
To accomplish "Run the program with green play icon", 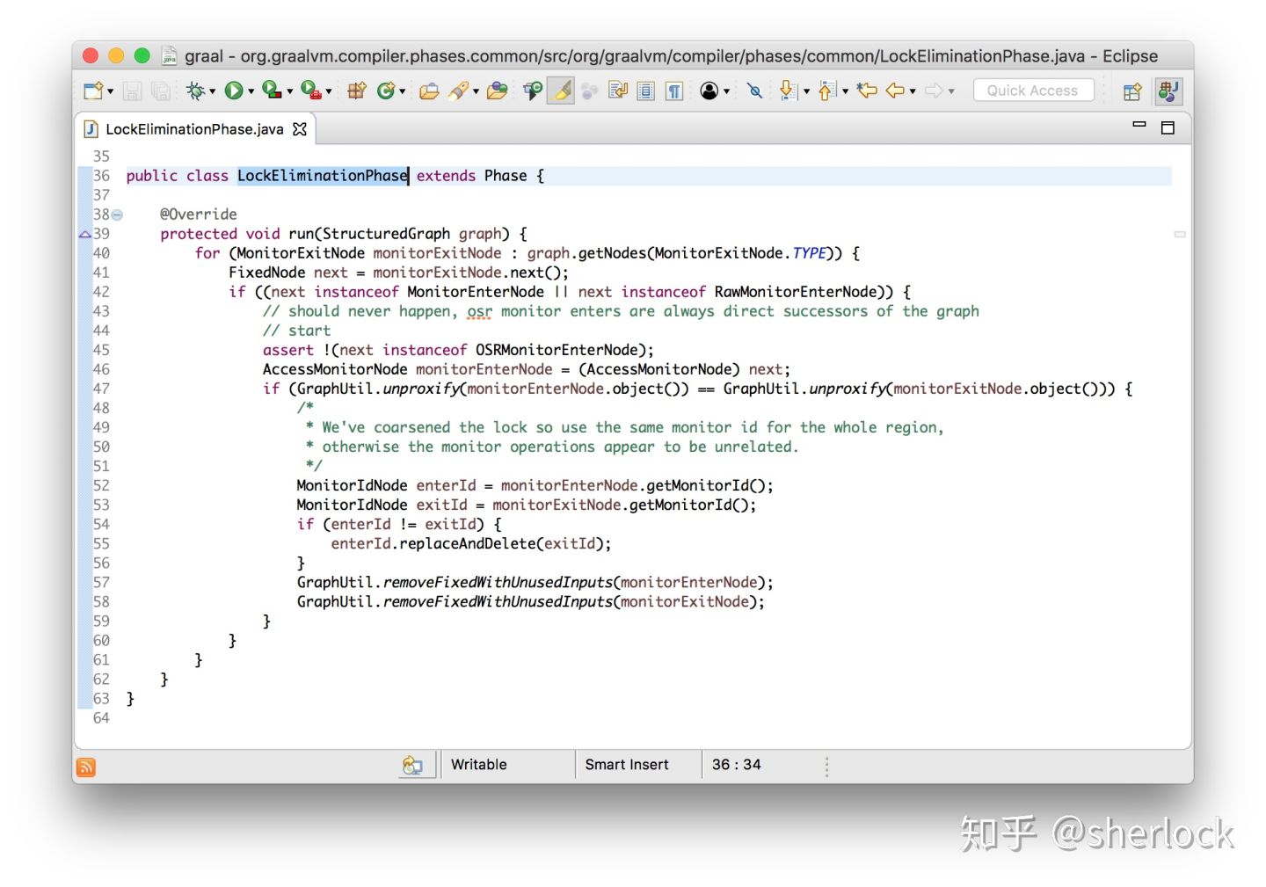I will point(233,91).
